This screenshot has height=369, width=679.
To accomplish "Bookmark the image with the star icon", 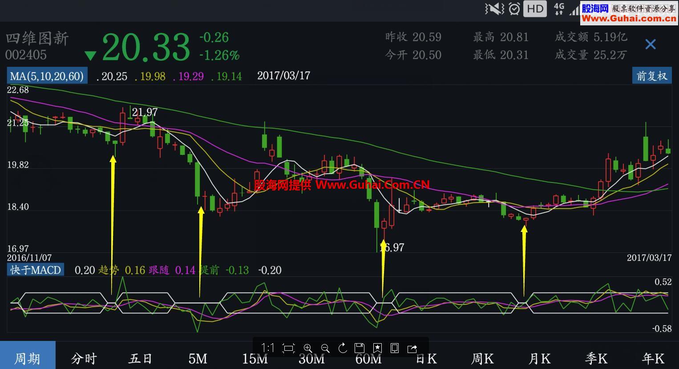I will [377, 348].
